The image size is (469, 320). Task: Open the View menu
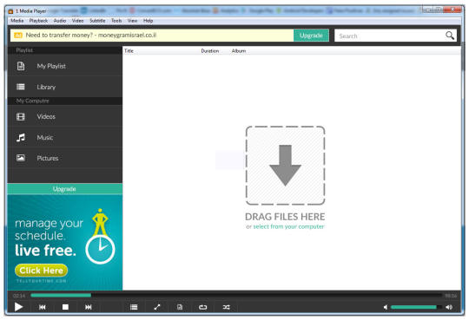(132, 21)
